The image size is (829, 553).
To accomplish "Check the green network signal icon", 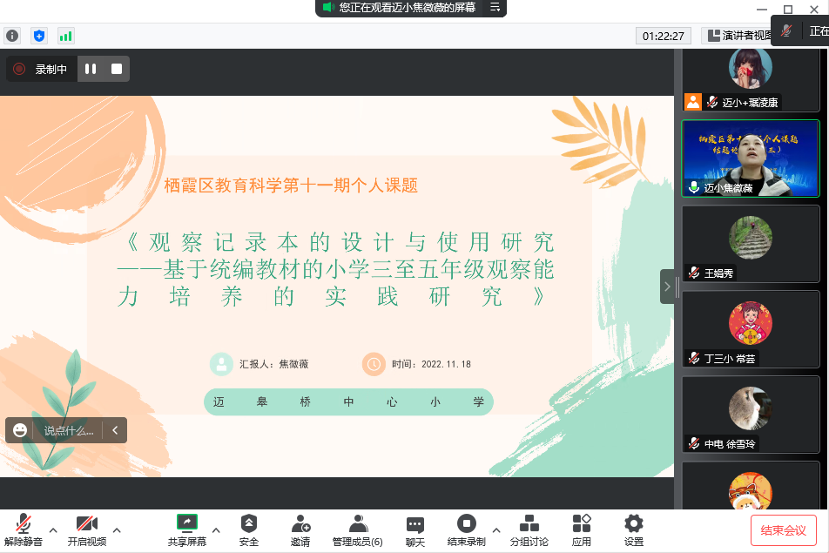I will [x=65, y=36].
